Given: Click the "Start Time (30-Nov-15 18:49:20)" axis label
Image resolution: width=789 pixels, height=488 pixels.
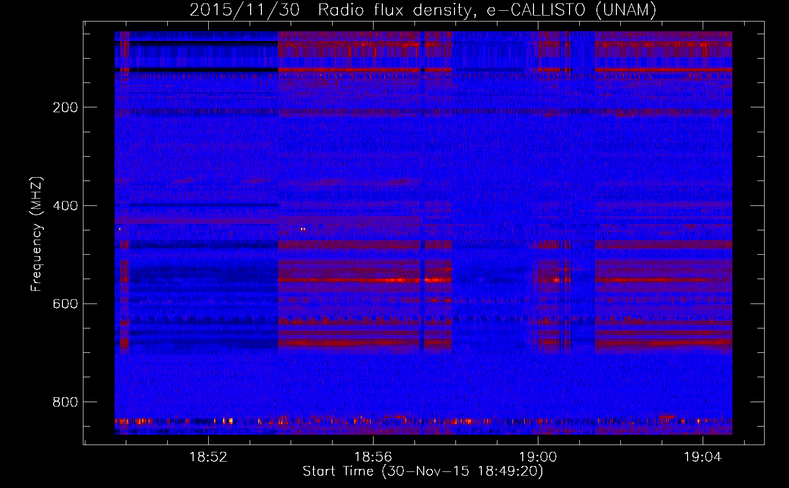Looking at the screenshot, I should (x=423, y=471).
